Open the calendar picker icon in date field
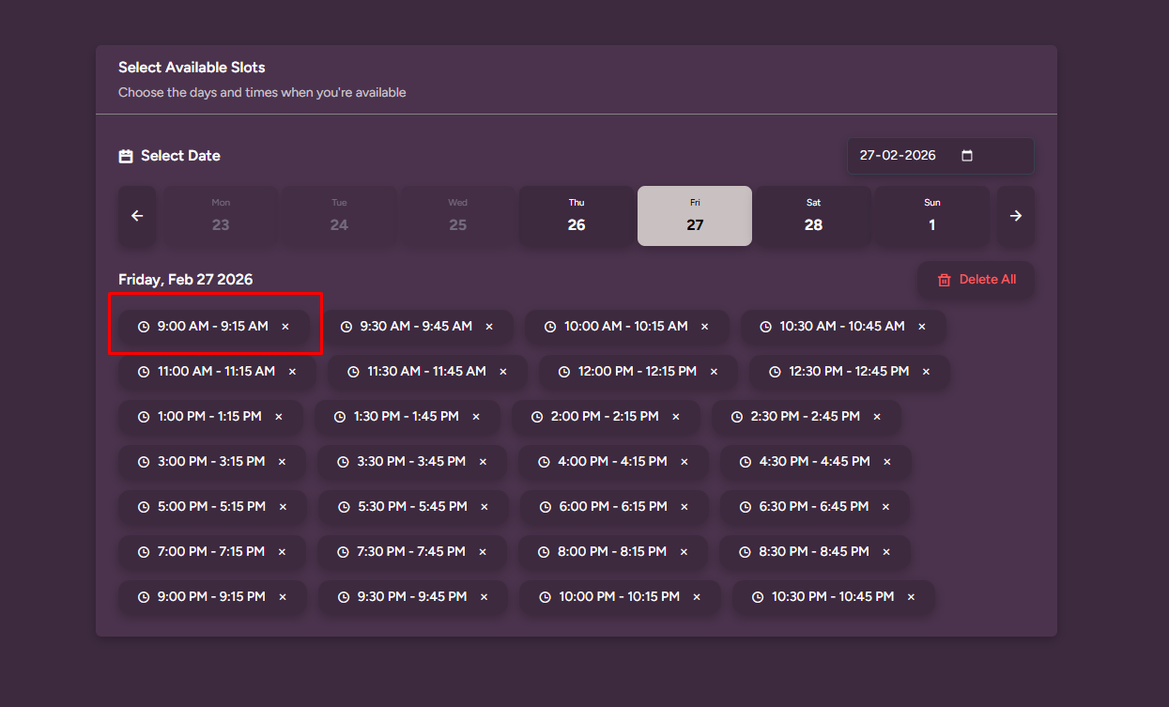The height and width of the screenshot is (707, 1169). click(x=967, y=156)
